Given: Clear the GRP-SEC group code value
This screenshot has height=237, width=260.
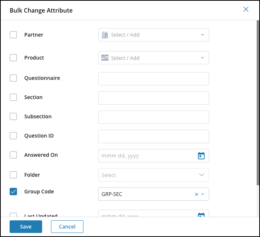Looking at the screenshot, I should [x=196, y=194].
